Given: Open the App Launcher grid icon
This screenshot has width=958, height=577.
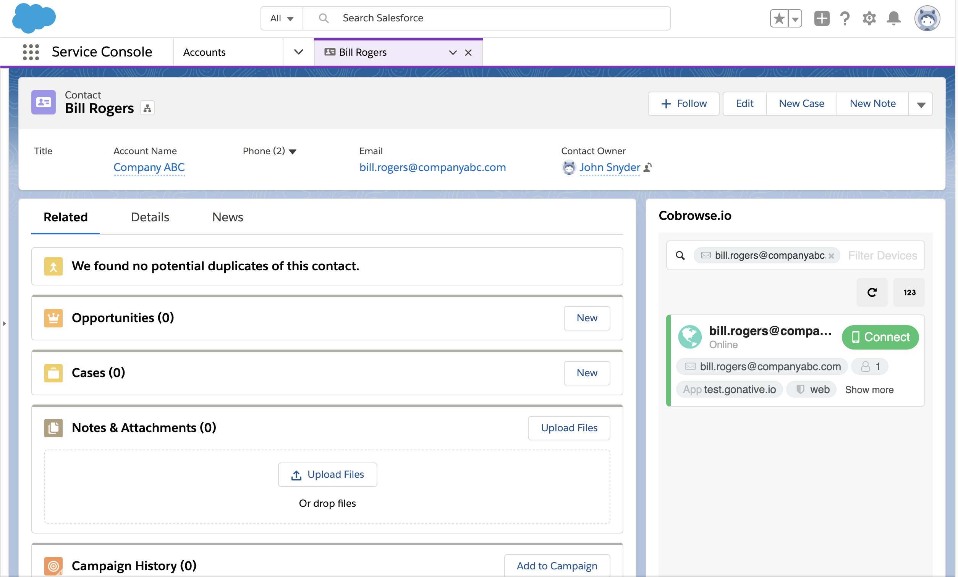Looking at the screenshot, I should coord(31,52).
